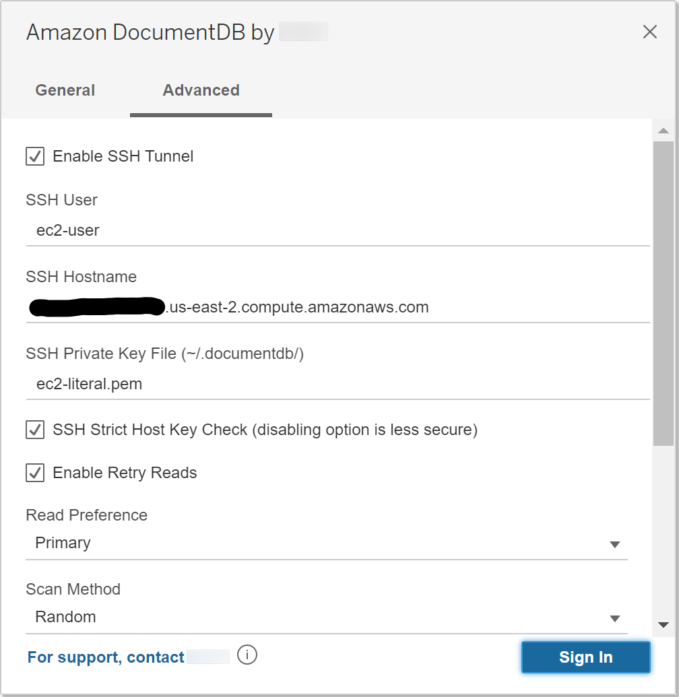Disable Enable Retry Reads checkbox
This screenshot has height=697, width=679.
click(35, 473)
